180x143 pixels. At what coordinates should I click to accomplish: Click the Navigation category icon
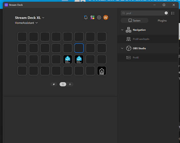[128, 30]
